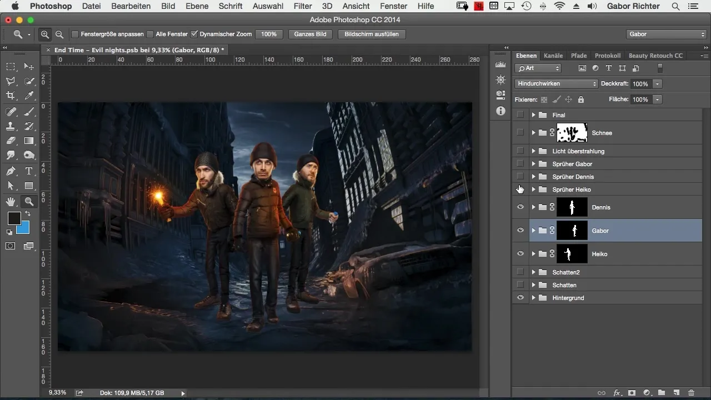The height and width of the screenshot is (400, 711).
Task: Select the Rectangle shape tool
Action: 29,186
